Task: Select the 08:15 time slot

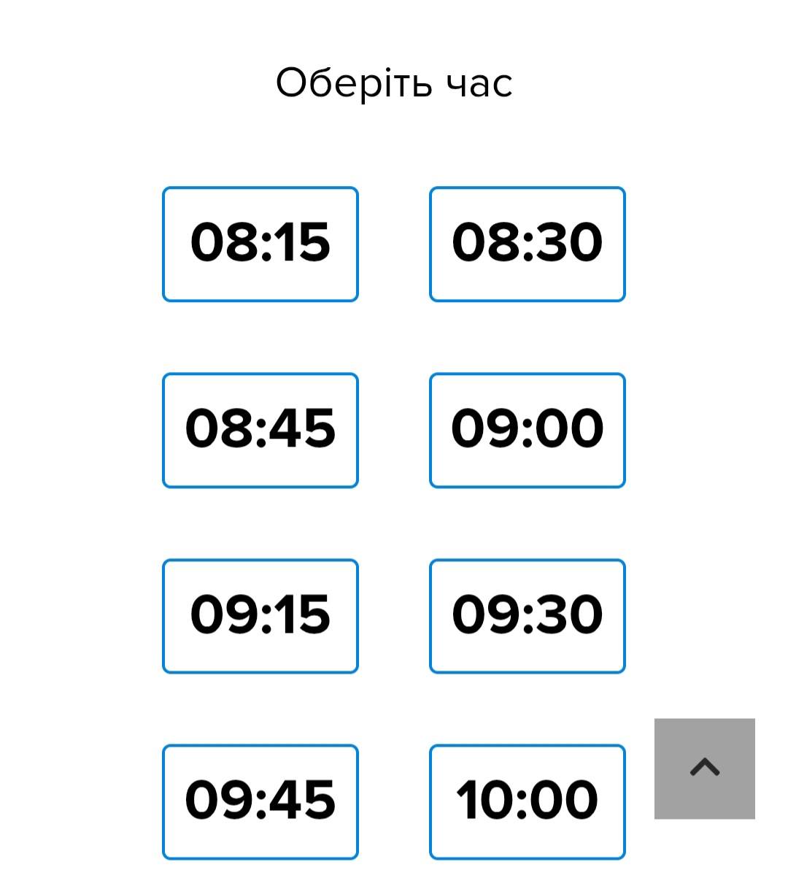Action: pos(260,244)
